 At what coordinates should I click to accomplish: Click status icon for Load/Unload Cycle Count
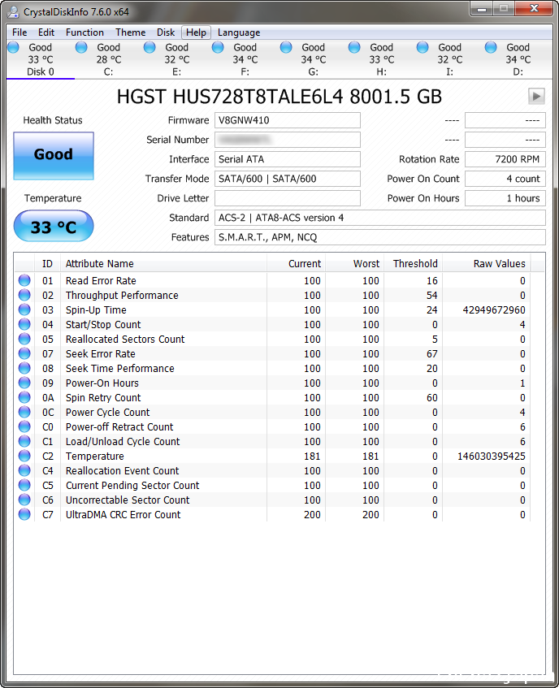(x=24, y=441)
